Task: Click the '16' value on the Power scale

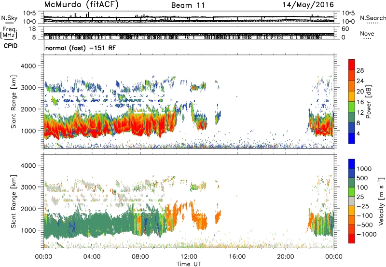Action: 360,102
